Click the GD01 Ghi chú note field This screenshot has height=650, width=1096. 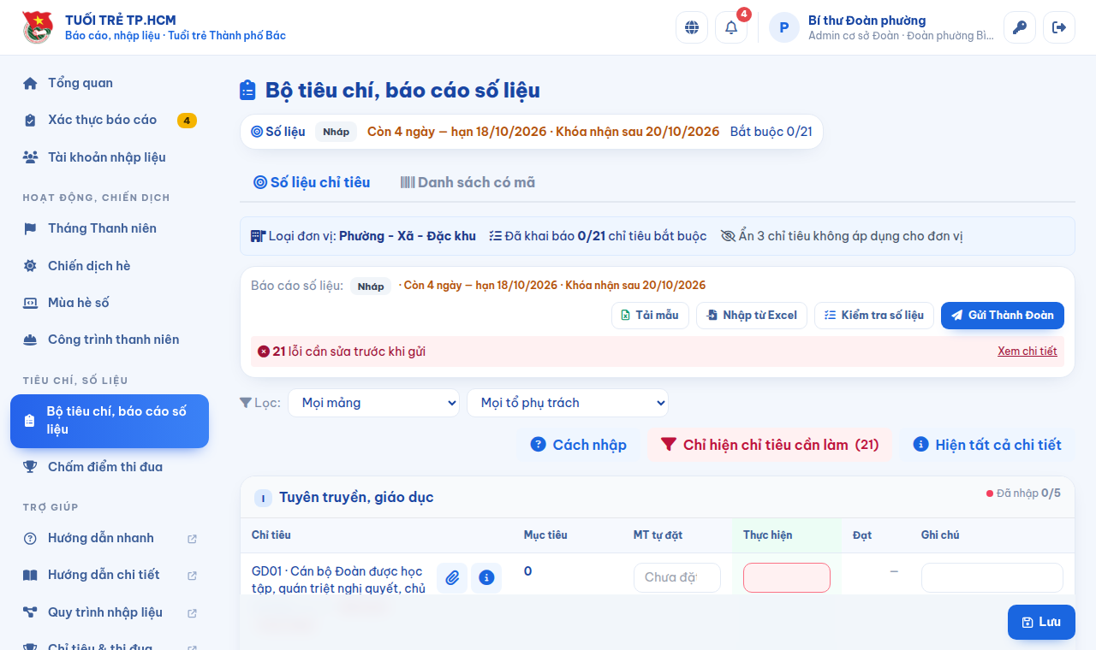pos(992,577)
